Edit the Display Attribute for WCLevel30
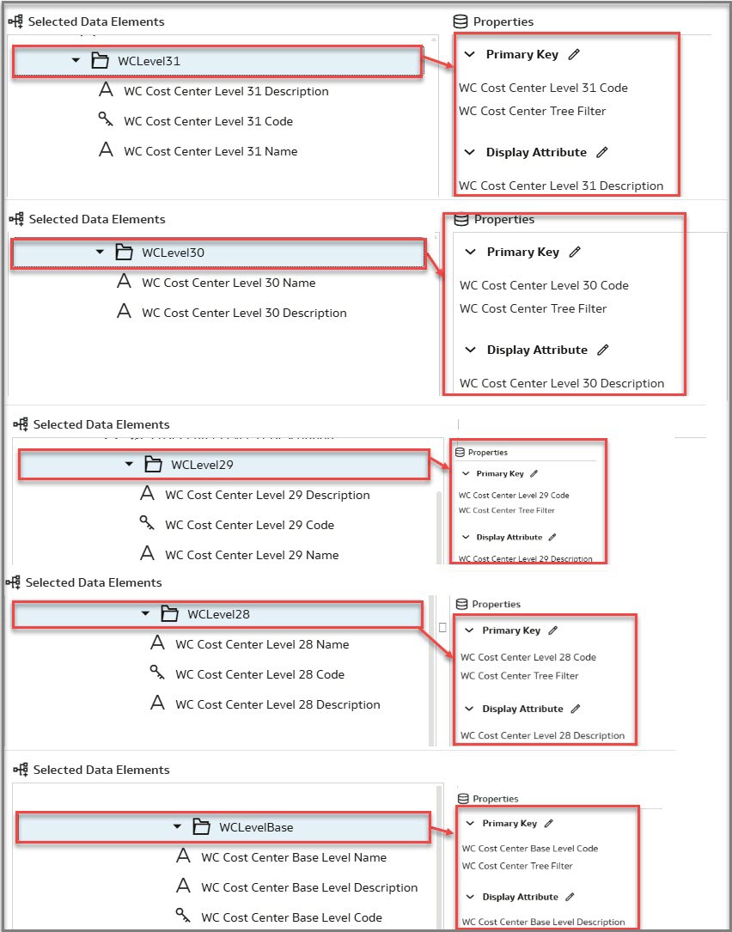732x932 pixels. click(x=601, y=350)
